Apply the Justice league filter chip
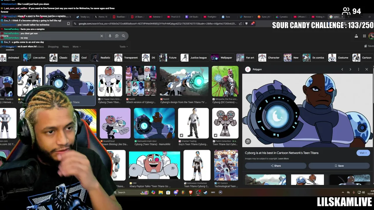374x210 pixels. click(x=194, y=58)
